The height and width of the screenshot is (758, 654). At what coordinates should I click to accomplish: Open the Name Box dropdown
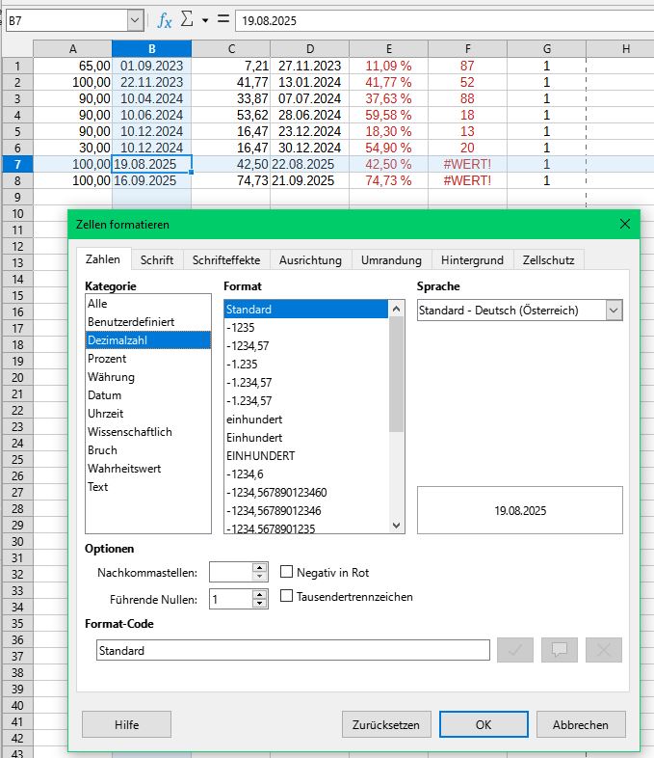pyautogui.click(x=134, y=19)
